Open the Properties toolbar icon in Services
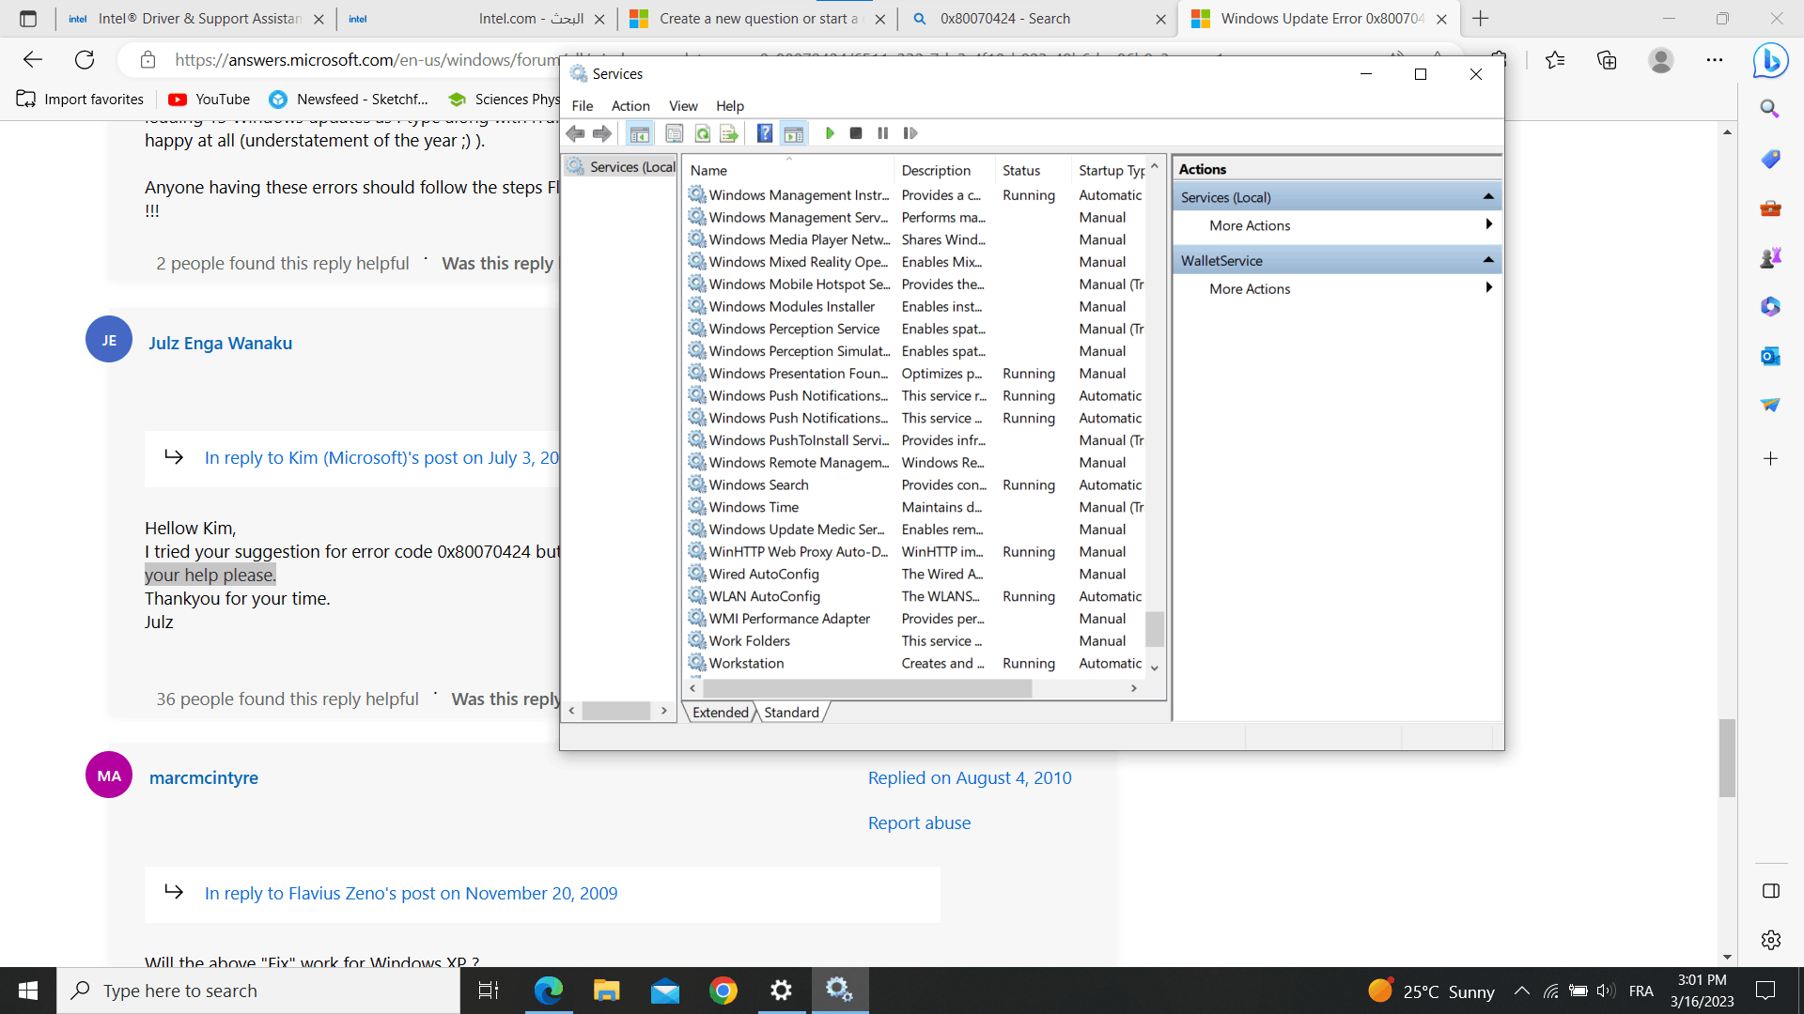 click(675, 133)
